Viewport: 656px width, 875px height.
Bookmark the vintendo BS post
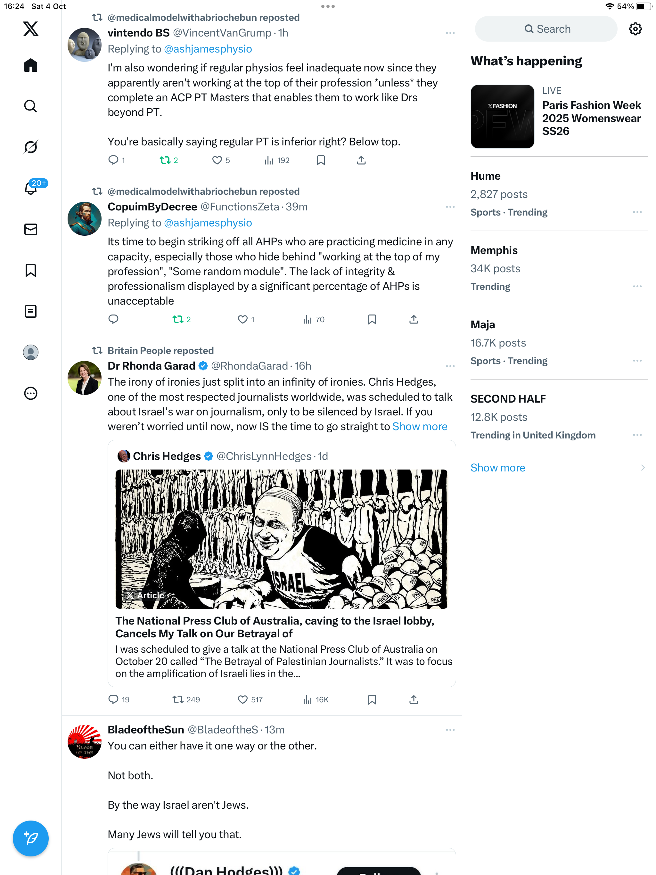321,160
